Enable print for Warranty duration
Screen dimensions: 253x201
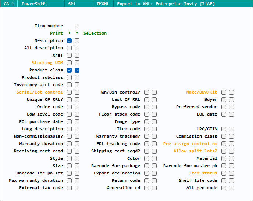69,144
